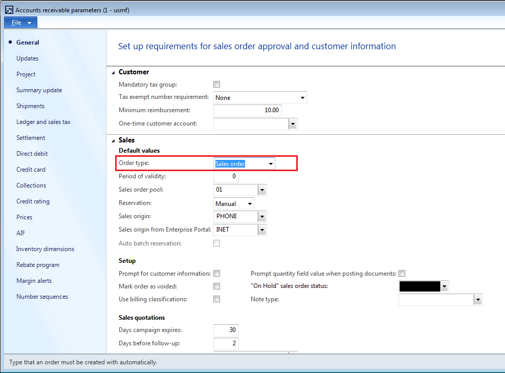Collapse the Sales section triangle
This screenshot has height=373, width=505.
tap(113, 140)
